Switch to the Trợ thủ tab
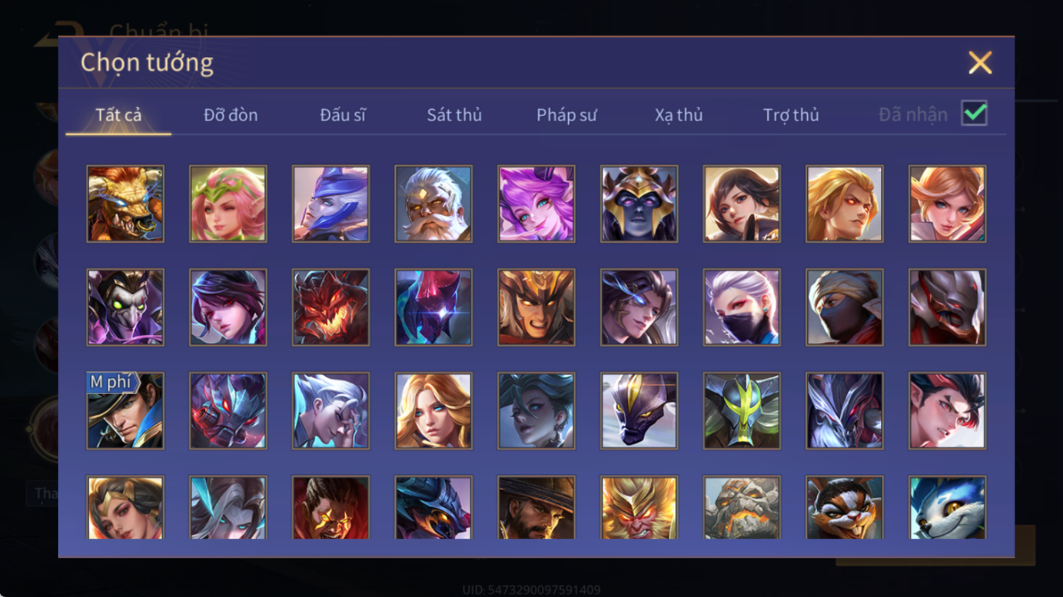The width and height of the screenshot is (1063, 597). tap(791, 115)
